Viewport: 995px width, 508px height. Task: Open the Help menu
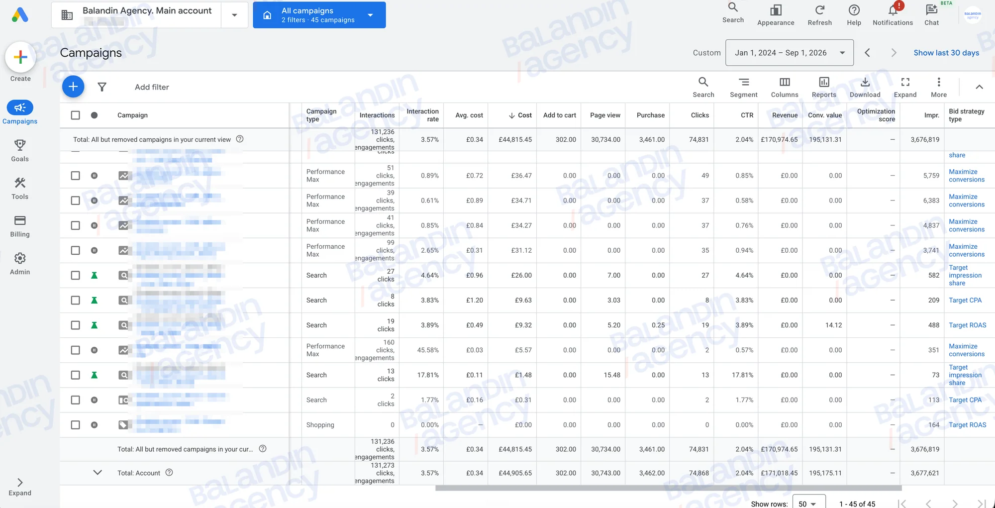854,15
